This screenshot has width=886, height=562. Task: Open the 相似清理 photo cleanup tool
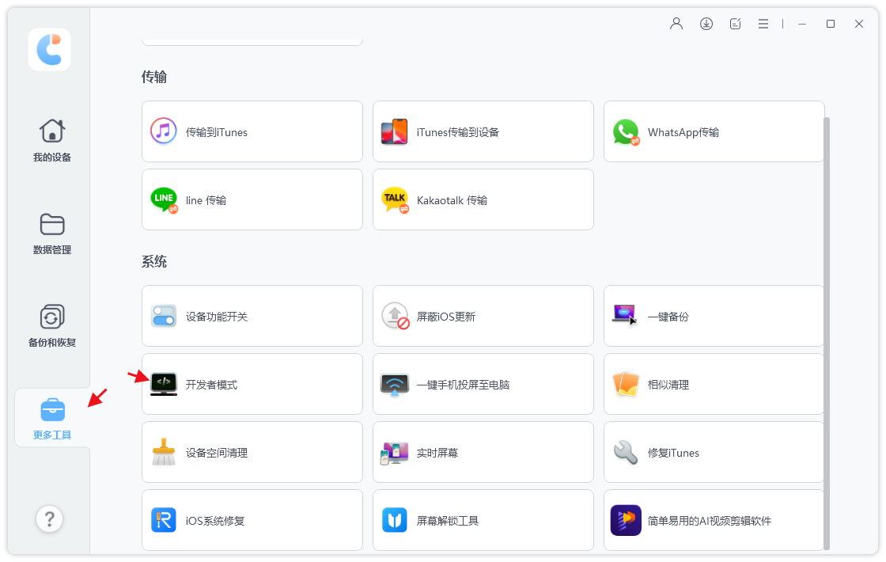(712, 384)
